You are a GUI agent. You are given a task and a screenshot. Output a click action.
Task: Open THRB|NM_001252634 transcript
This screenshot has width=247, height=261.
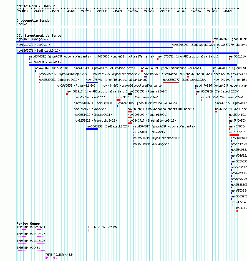click(x=31, y=227)
